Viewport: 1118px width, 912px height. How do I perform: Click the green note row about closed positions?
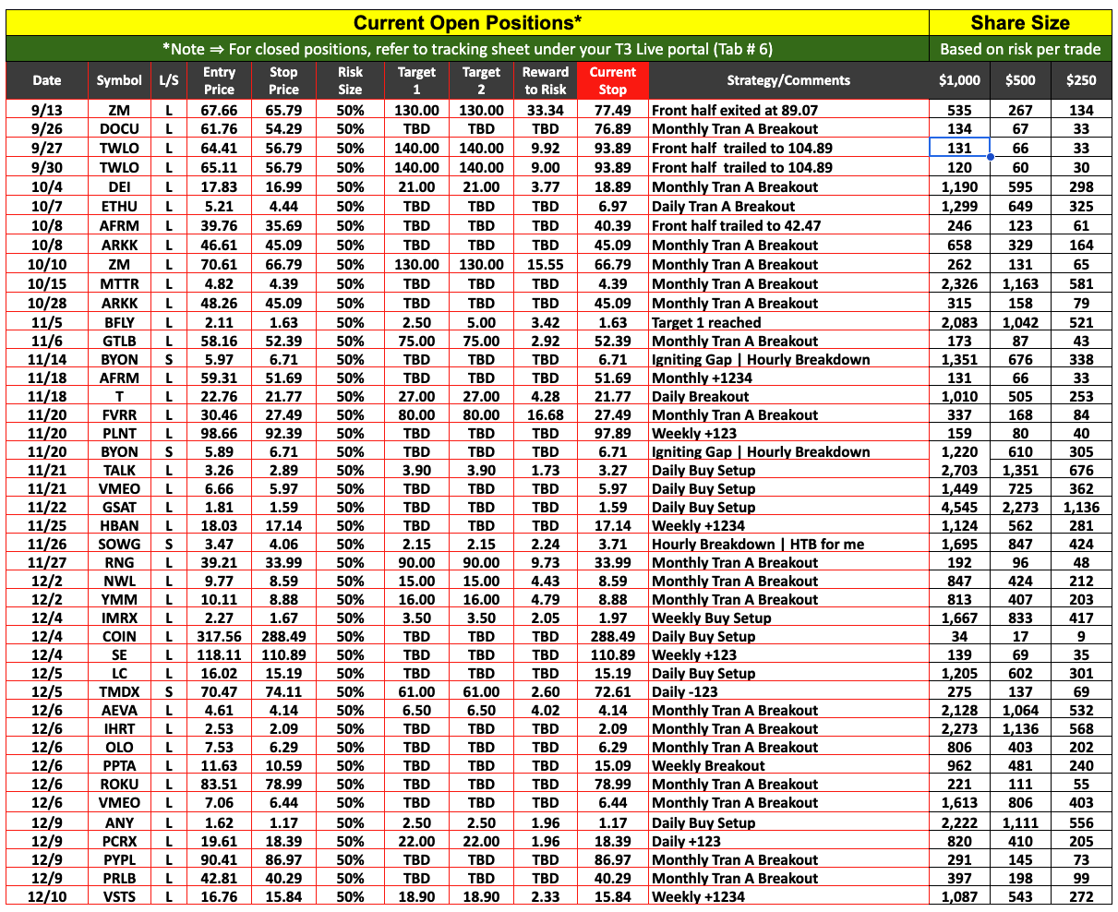coord(467,50)
